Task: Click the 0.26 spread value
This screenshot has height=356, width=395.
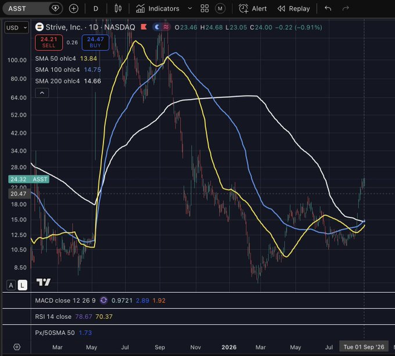Action: (72, 42)
